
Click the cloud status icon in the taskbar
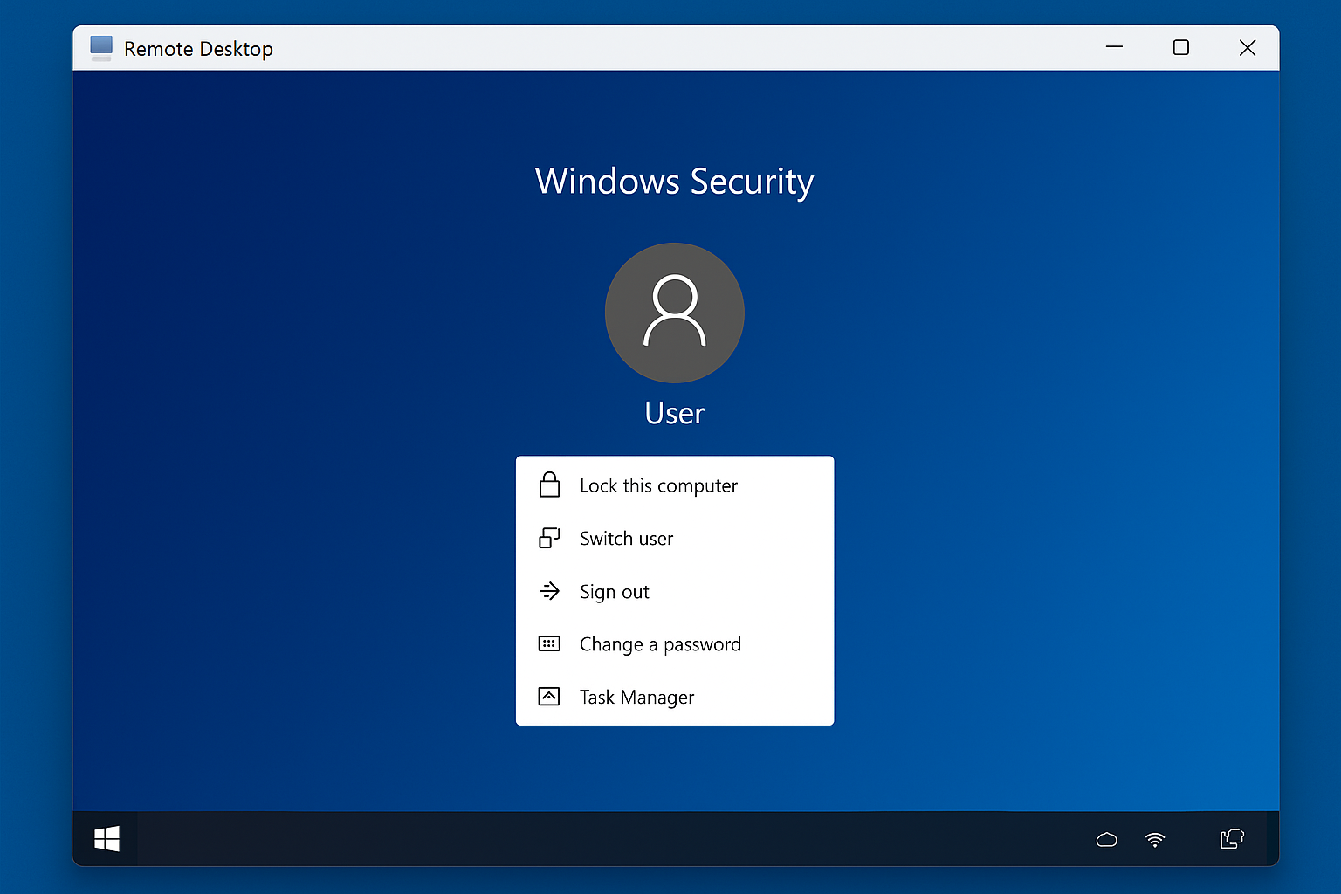(x=1106, y=839)
